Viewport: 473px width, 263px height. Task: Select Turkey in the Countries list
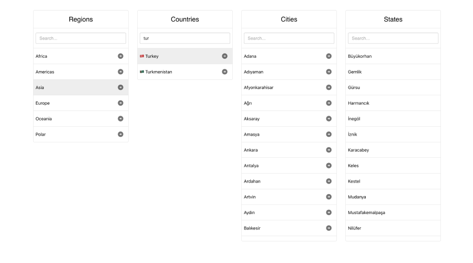pyautogui.click(x=152, y=56)
